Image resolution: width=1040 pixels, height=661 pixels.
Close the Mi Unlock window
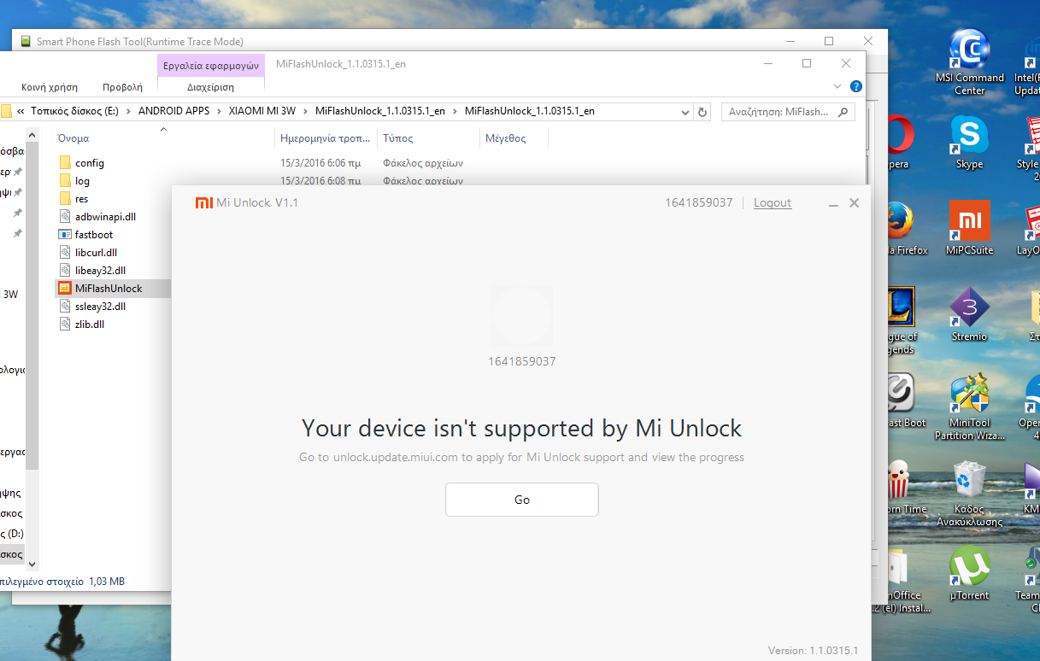pyautogui.click(x=854, y=203)
